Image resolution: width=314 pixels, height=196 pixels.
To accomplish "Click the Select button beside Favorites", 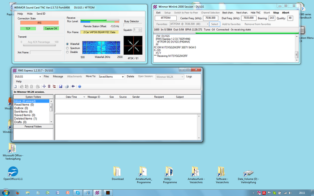I will [x=214, y=24].
